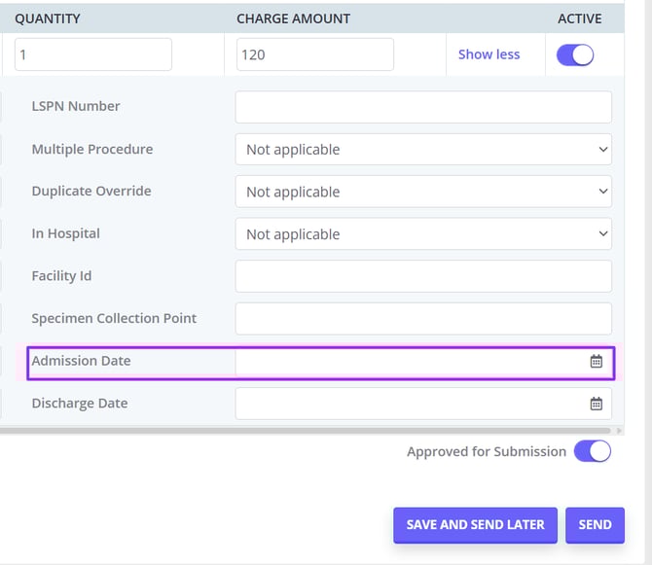
Task: Disable the Approved for Submission toggle
Action: pyautogui.click(x=592, y=451)
